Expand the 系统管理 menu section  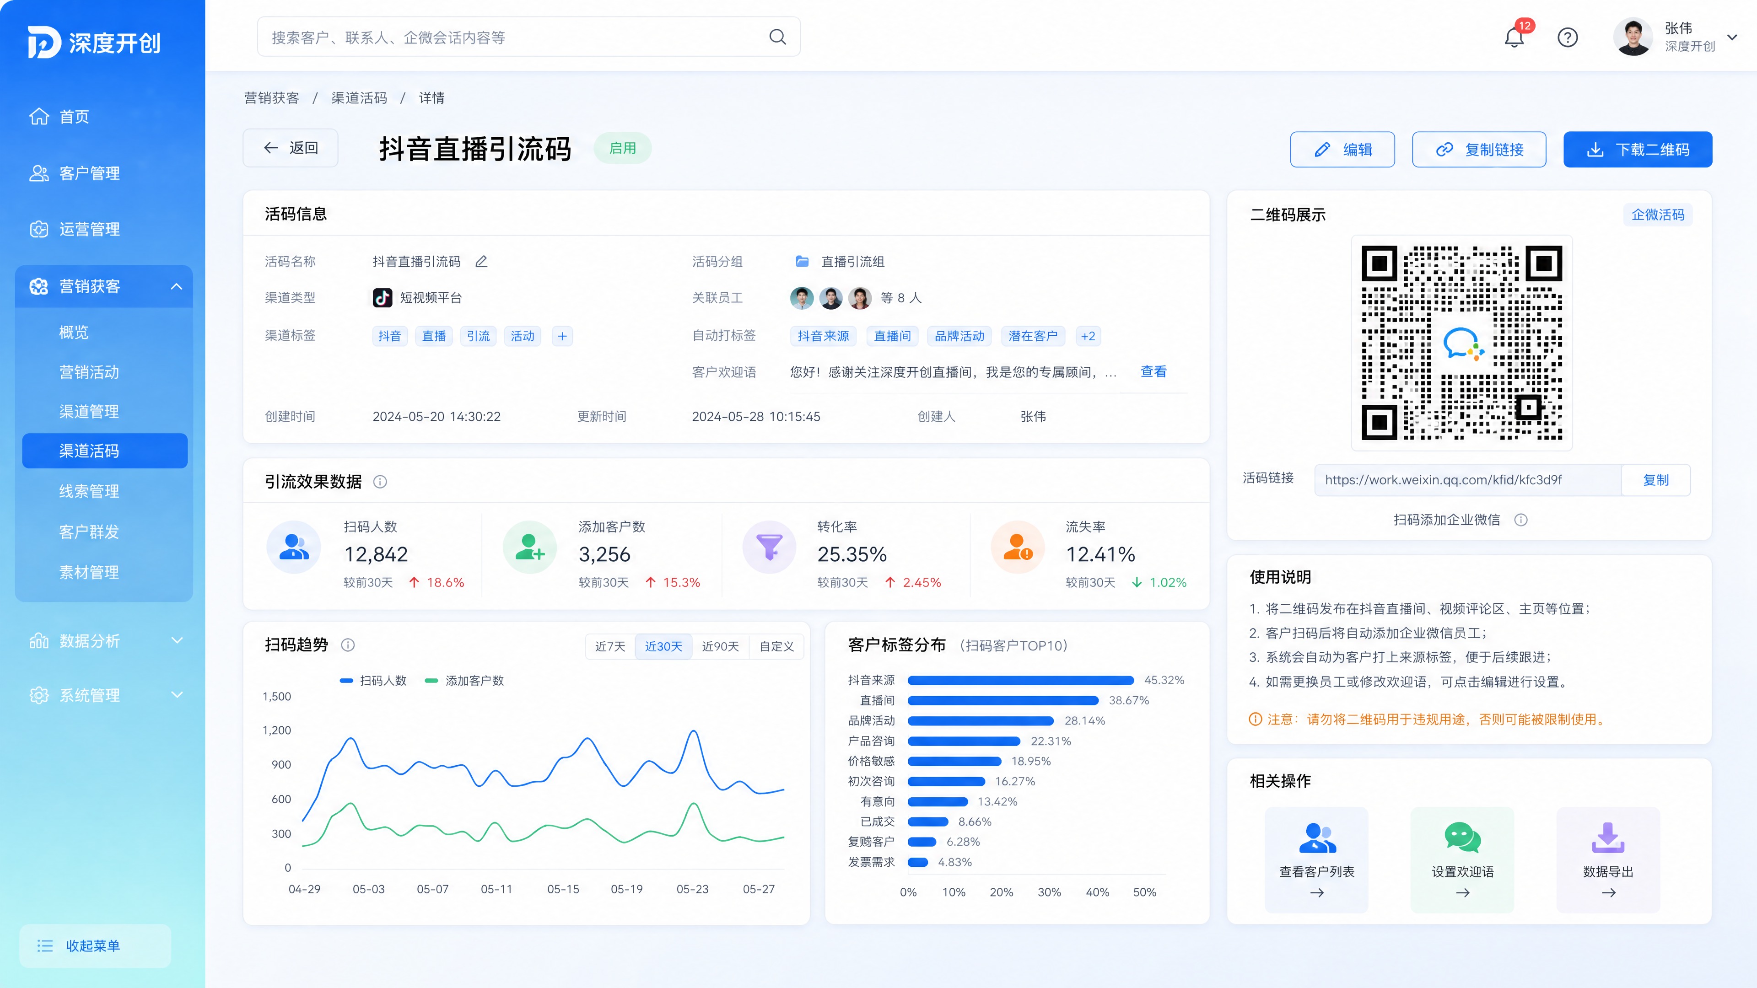pyautogui.click(x=177, y=695)
